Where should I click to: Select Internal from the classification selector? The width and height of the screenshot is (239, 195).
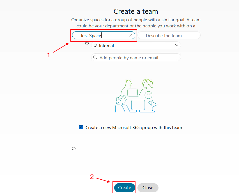pos(136,46)
